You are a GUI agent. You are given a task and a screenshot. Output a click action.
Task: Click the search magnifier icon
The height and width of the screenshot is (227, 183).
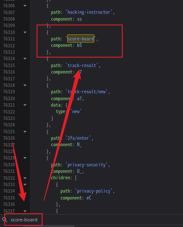tap(4, 220)
